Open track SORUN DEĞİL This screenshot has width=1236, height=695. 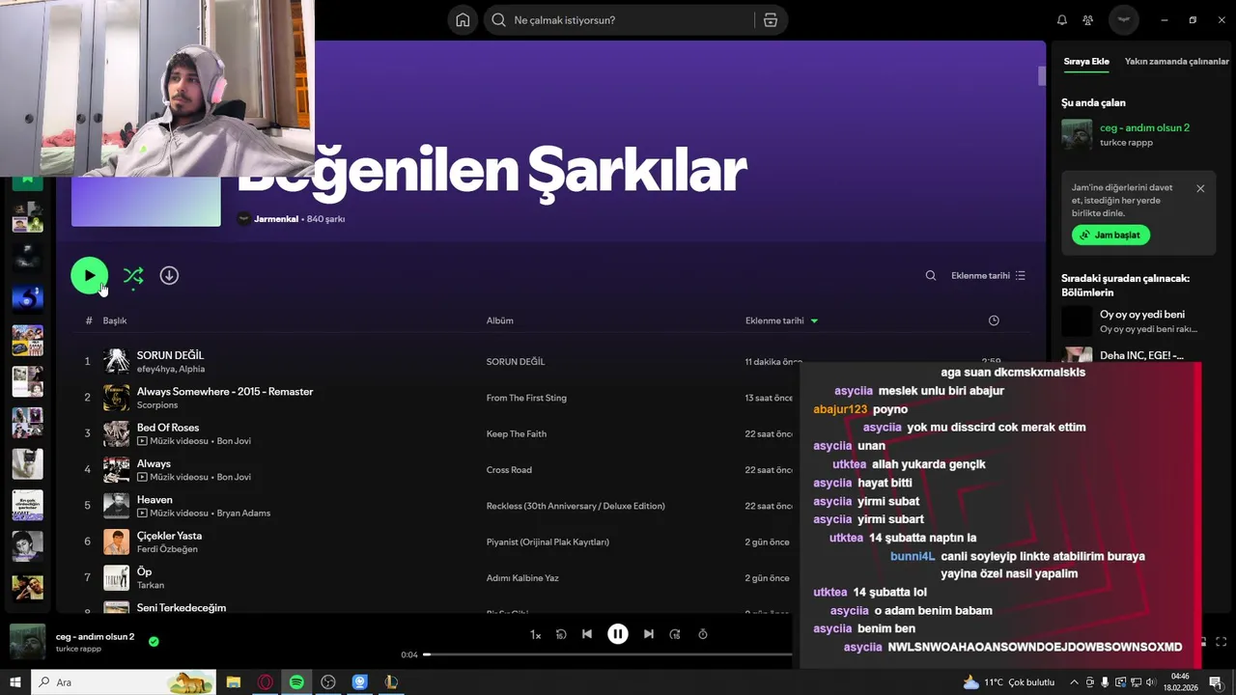[x=170, y=355]
